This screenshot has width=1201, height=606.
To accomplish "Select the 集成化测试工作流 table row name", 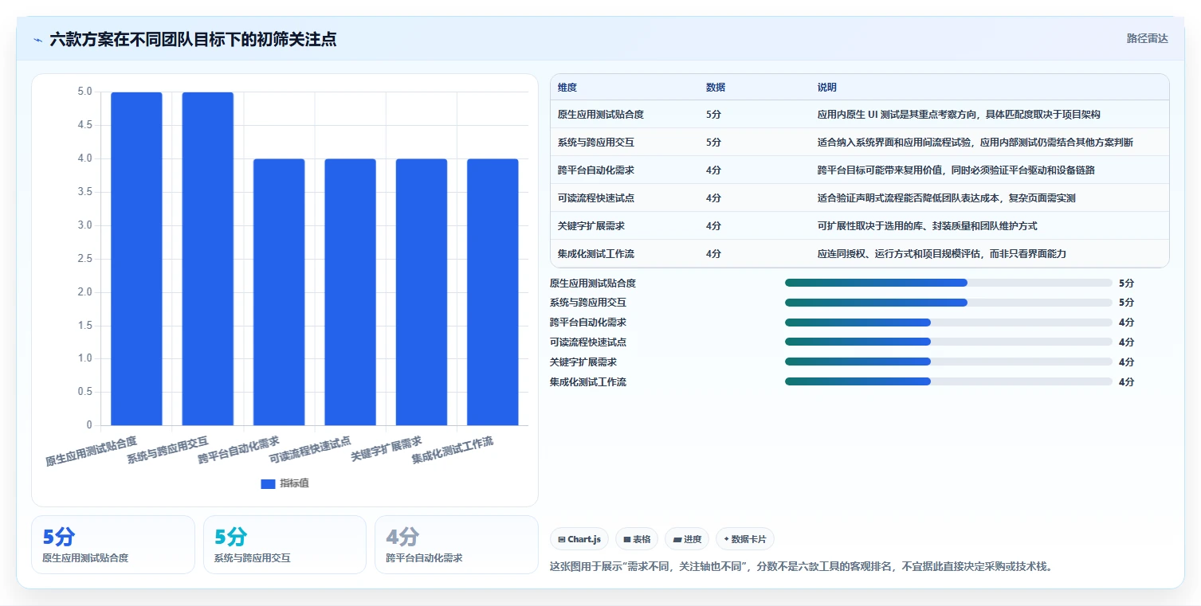I will [x=596, y=254].
